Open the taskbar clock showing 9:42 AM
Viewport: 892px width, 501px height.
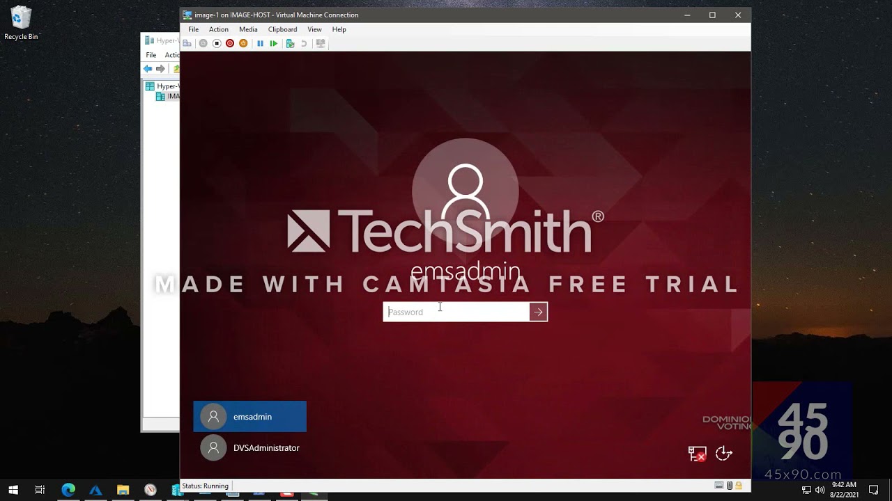pyautogui.click(x=844, y=490)
